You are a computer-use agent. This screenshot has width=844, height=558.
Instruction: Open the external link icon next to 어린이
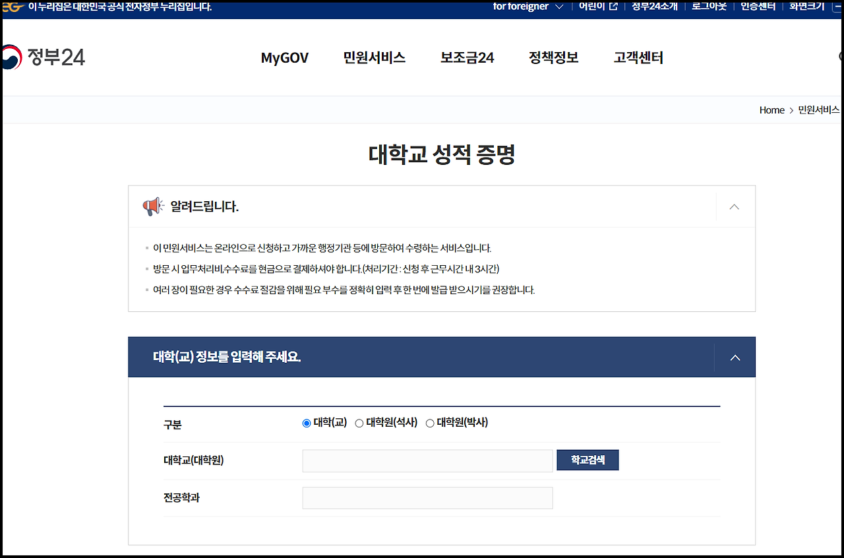click(x=613, y=7)
